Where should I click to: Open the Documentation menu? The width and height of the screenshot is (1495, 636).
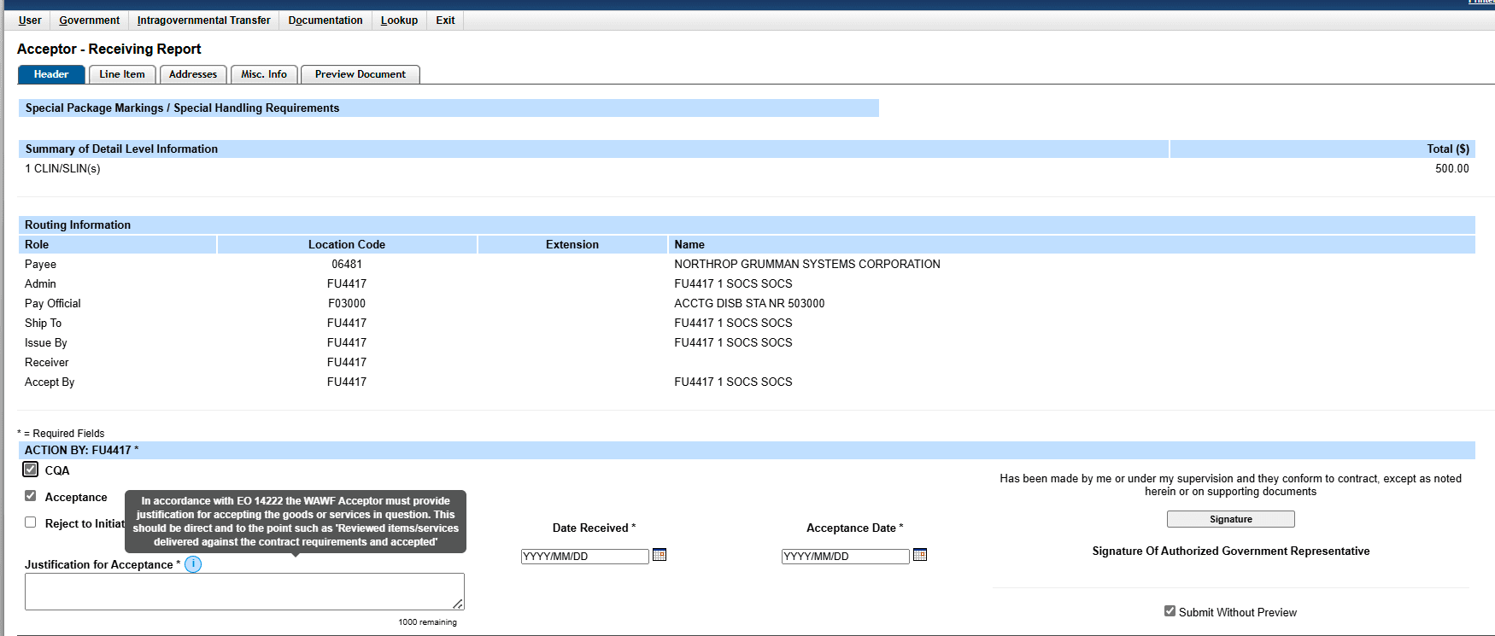pos(325,20)
